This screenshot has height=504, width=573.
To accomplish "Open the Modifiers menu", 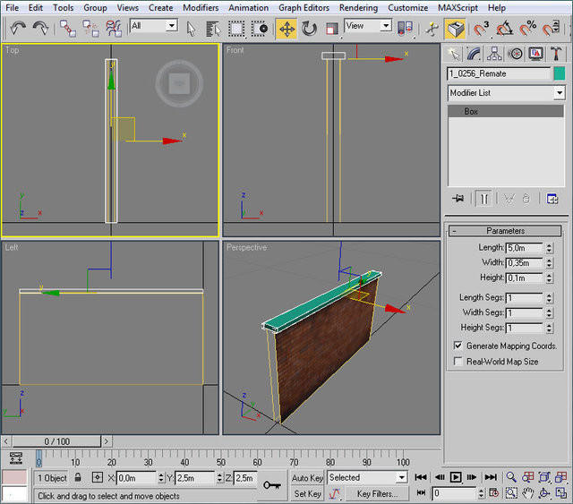I will point(200,7).
